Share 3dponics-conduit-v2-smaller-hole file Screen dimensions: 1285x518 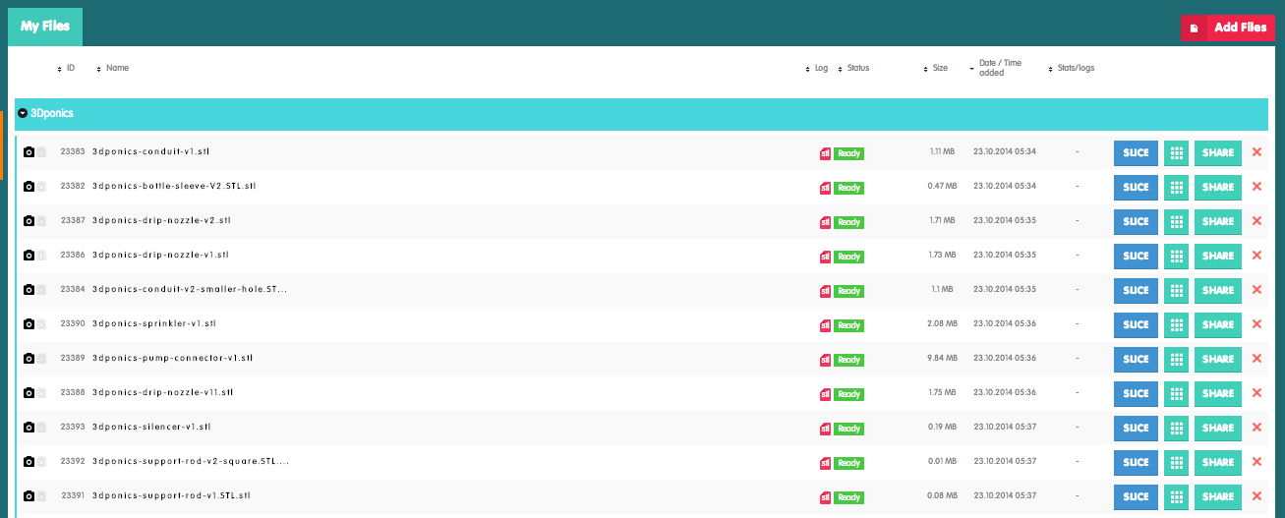tap(1218, 291)
